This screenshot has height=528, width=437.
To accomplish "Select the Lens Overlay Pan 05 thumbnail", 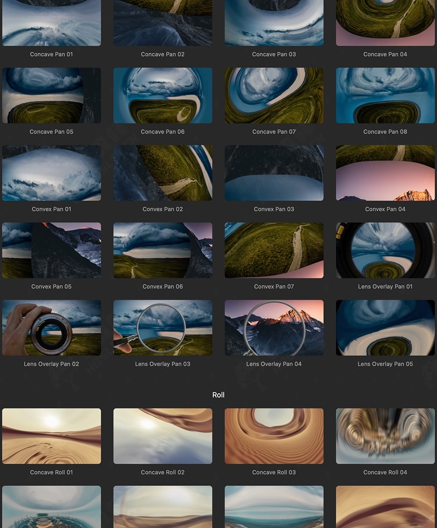I will [385, 328].
